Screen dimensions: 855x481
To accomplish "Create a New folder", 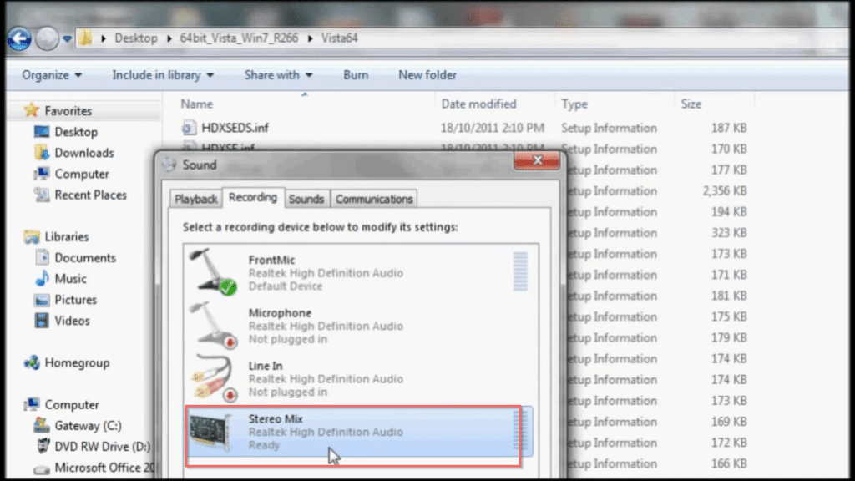I will tap(427, 75).
